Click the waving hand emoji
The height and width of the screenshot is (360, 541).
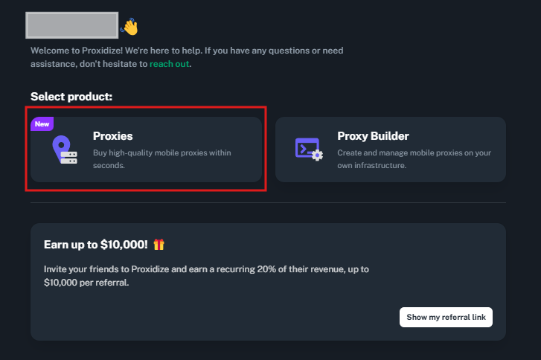(129, 27)
